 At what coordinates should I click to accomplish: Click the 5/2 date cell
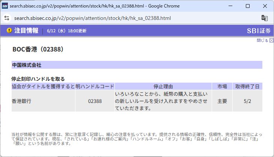247,101
